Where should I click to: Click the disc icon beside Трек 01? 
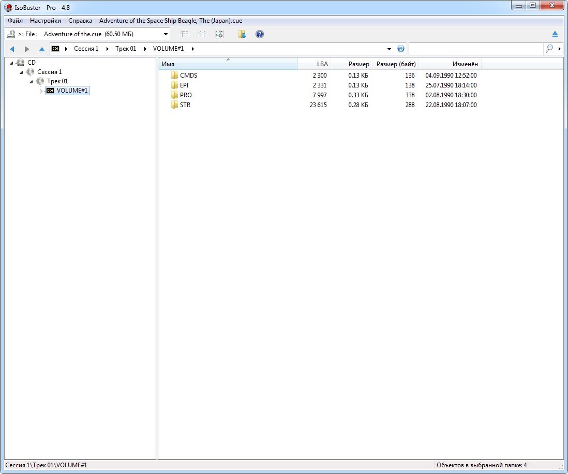[x=40, y=81]
